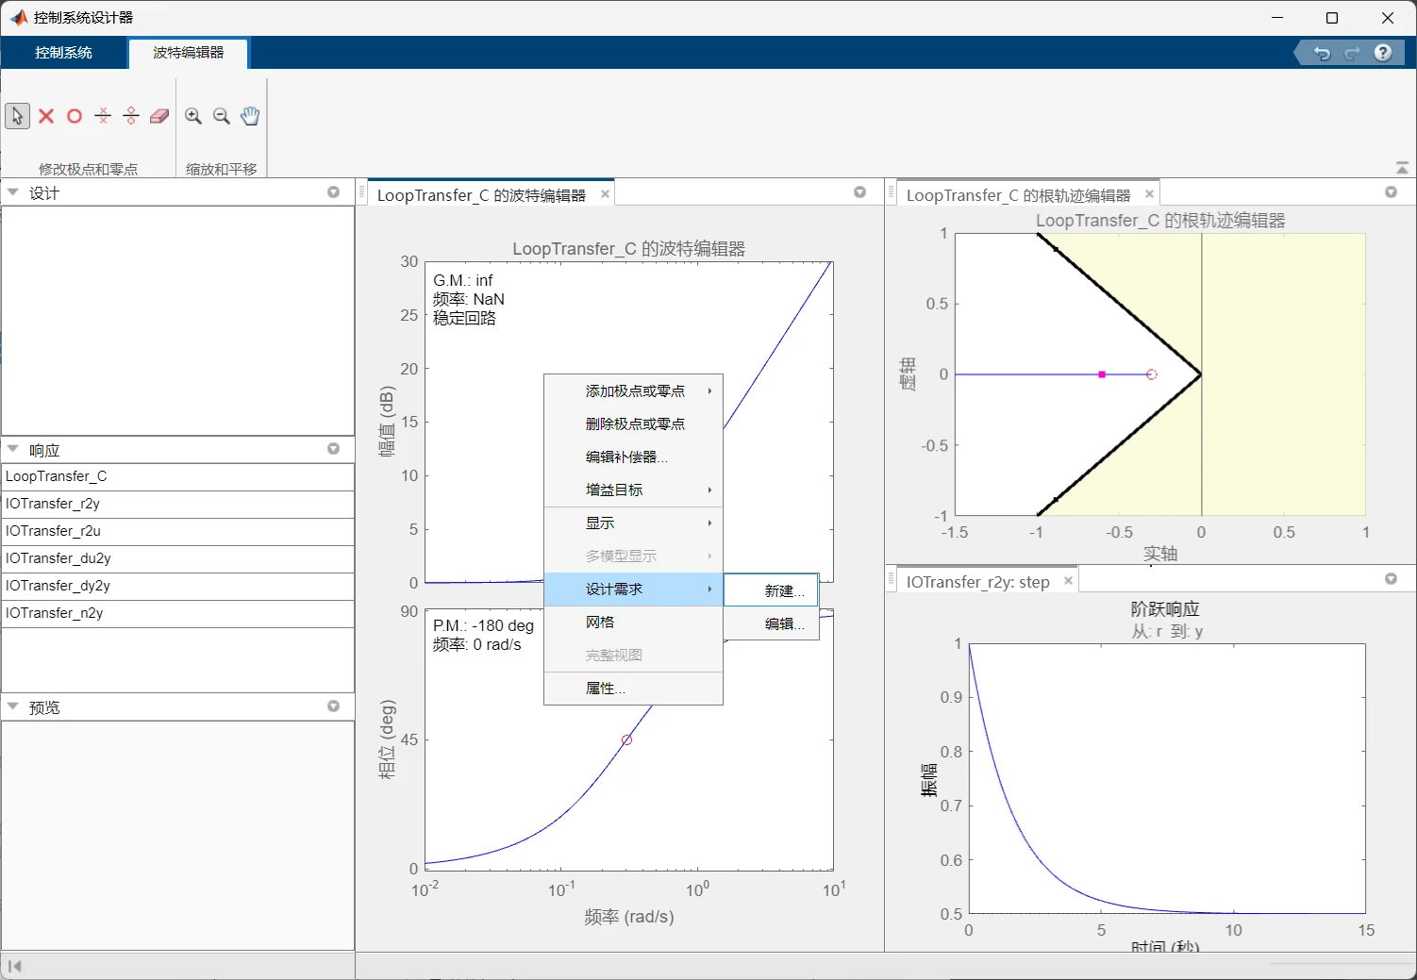Activate the zoom out magnifier tool
This screenshot has width=1417, height=980.
click(x=222, y=116)
